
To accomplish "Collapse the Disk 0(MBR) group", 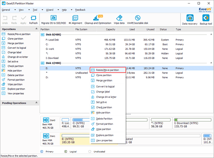I will click(x=211, y=34).
